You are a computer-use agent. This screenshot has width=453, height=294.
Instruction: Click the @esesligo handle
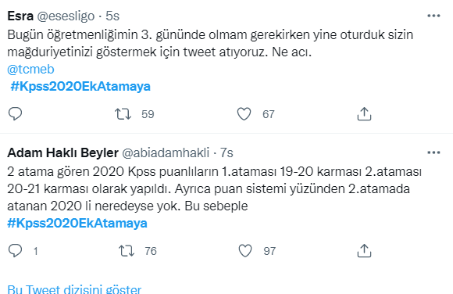pyautogui.click(x=66, y=16)
